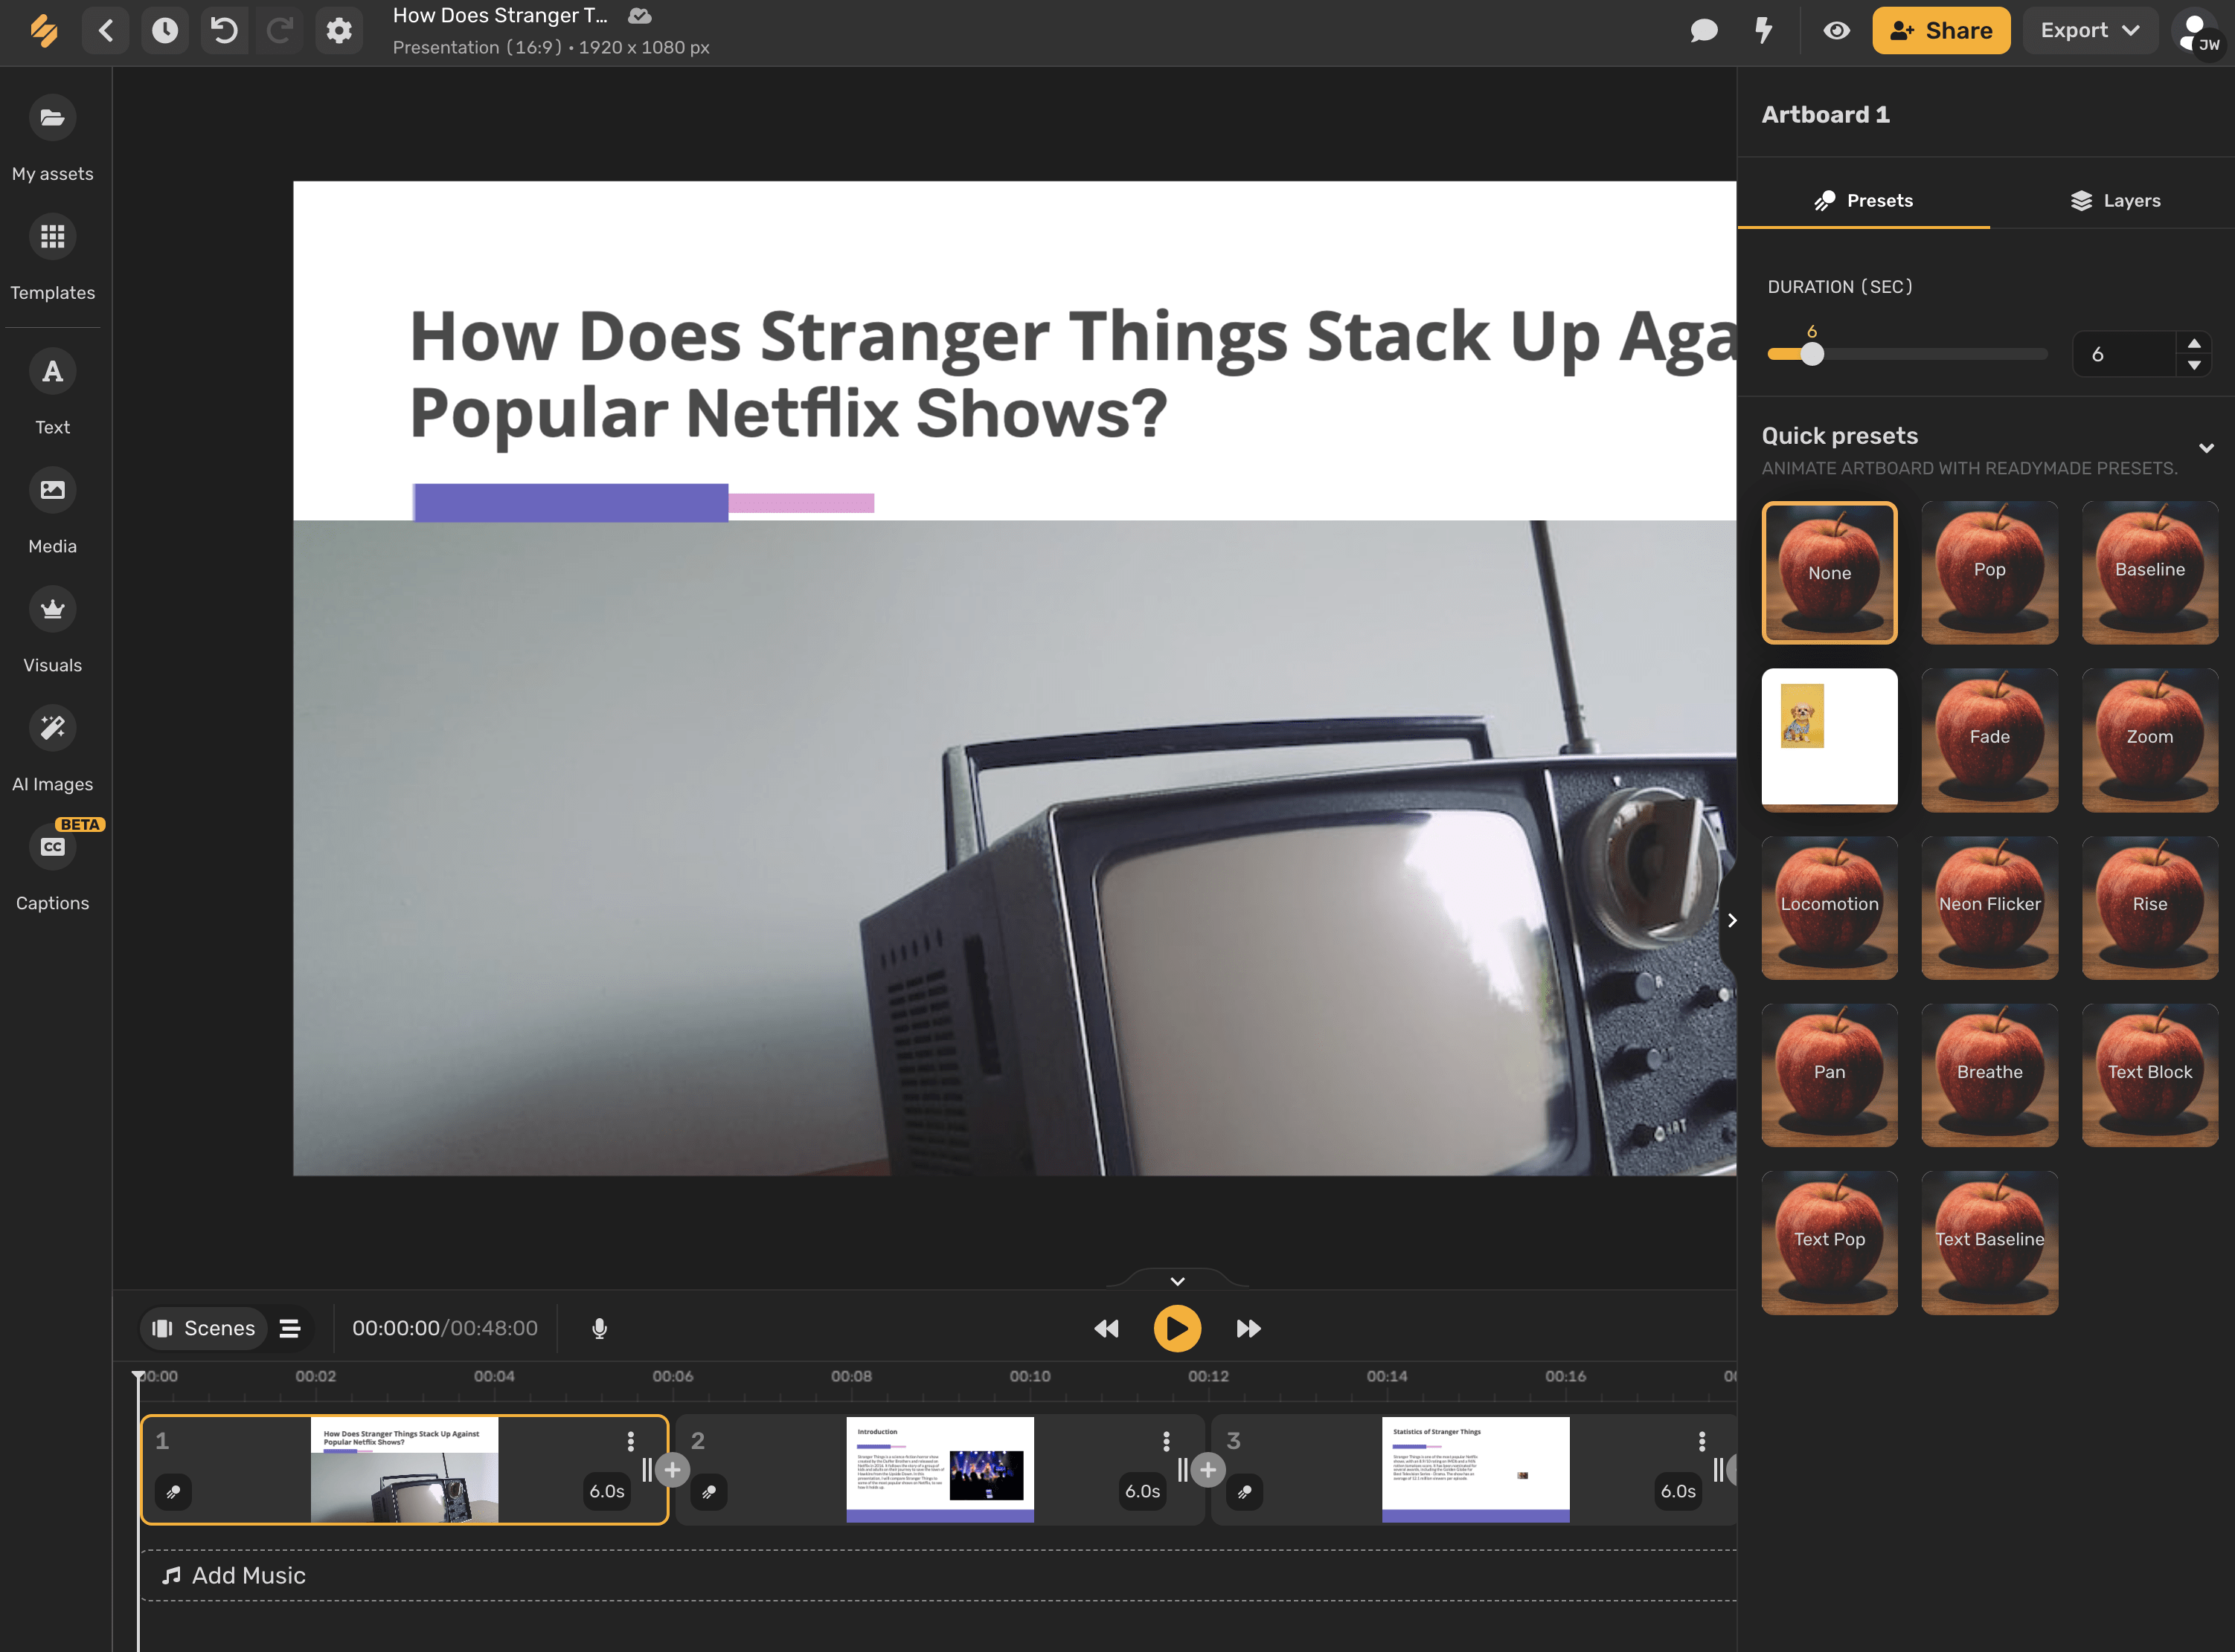Click scene 2 animation rocket icon
Screen dimensions: 2235x1652
pos(709,1492)
